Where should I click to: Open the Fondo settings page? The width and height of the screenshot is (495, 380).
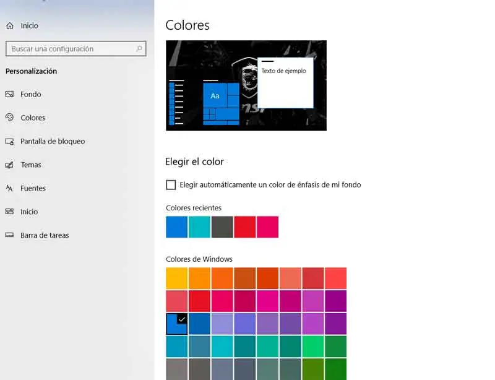[30, 94]
